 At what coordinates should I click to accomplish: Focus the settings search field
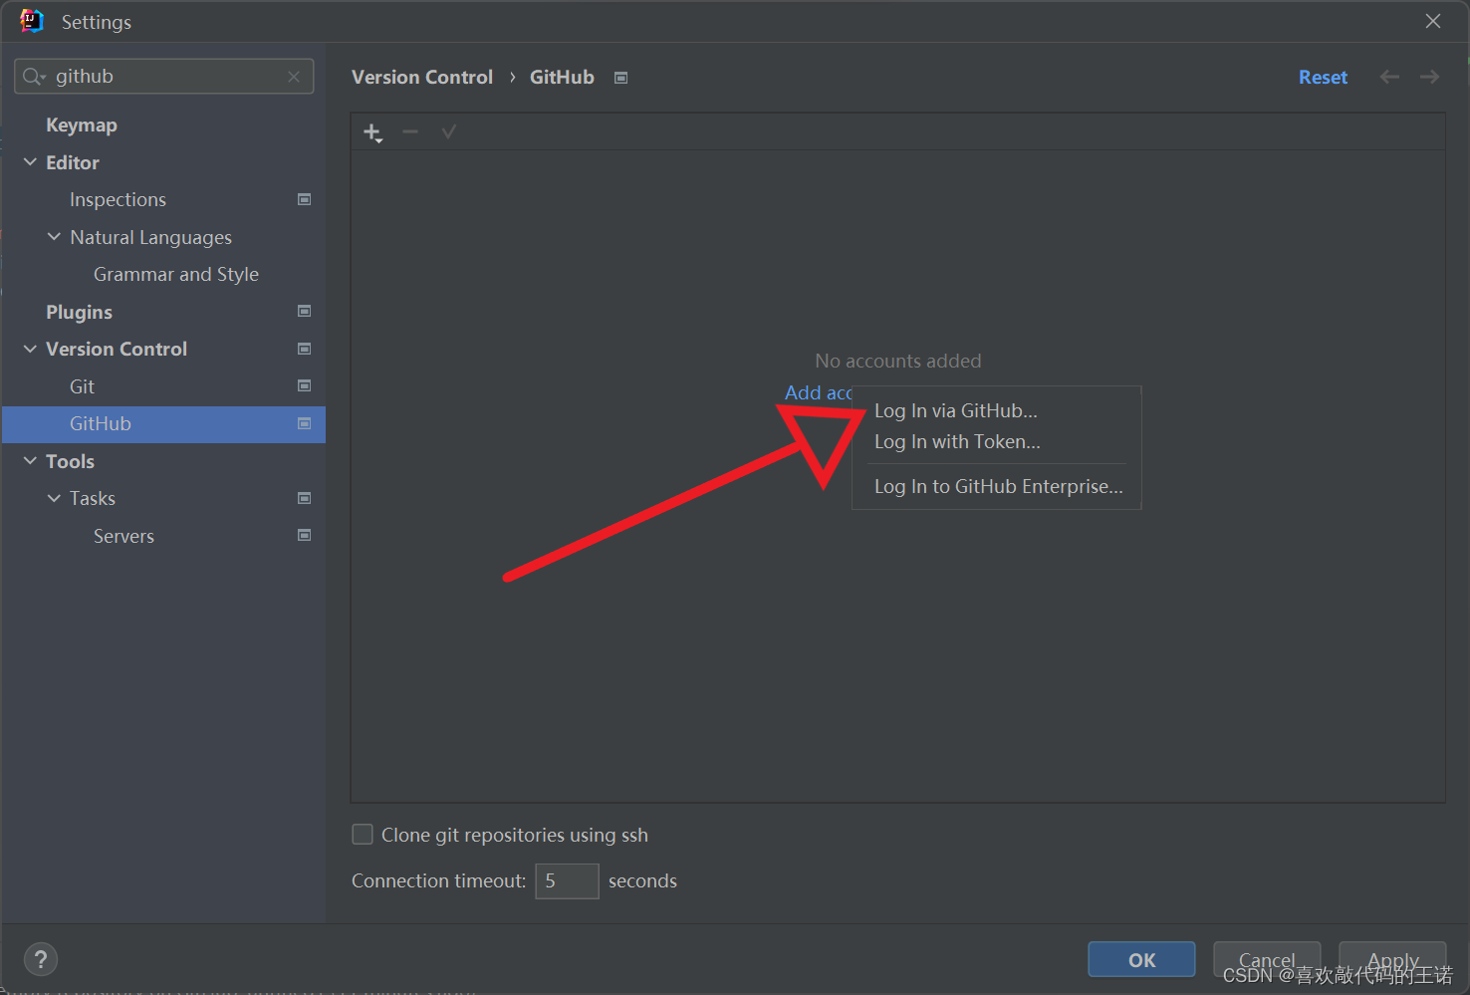click(x=164, y=77)
